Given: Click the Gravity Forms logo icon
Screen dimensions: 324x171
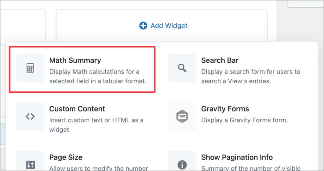Looking at the screenshot, I should tap(182, 117).
